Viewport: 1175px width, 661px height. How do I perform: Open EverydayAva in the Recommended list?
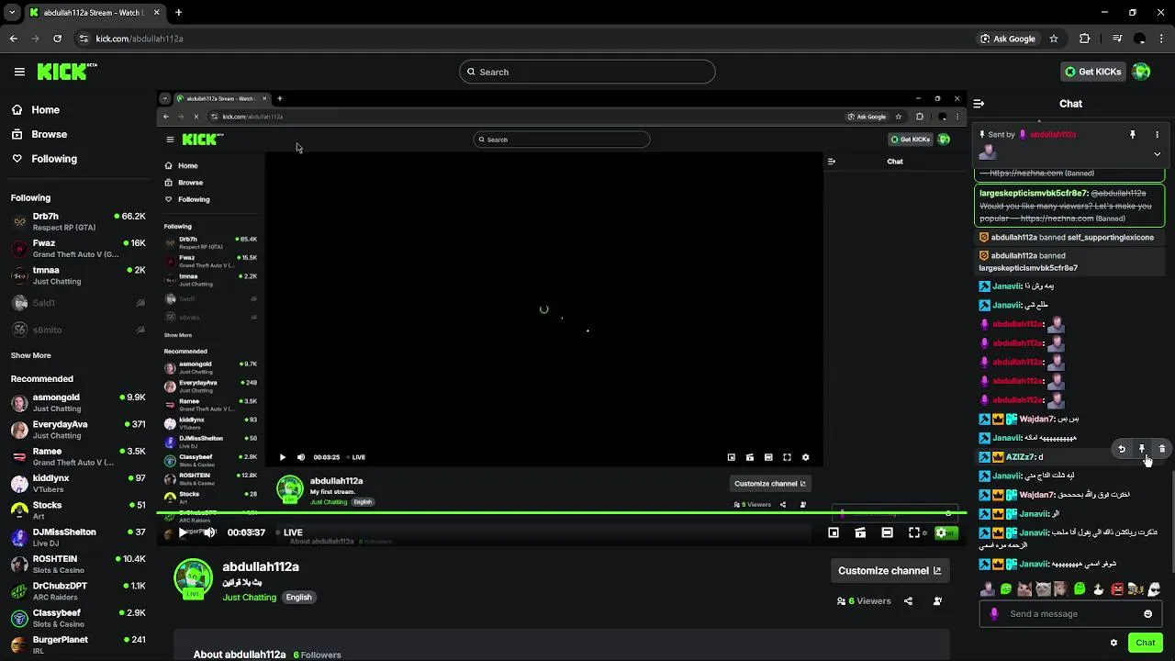tap(78, 430)
